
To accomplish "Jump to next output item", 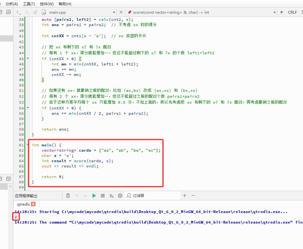I will tap(85, 196).
